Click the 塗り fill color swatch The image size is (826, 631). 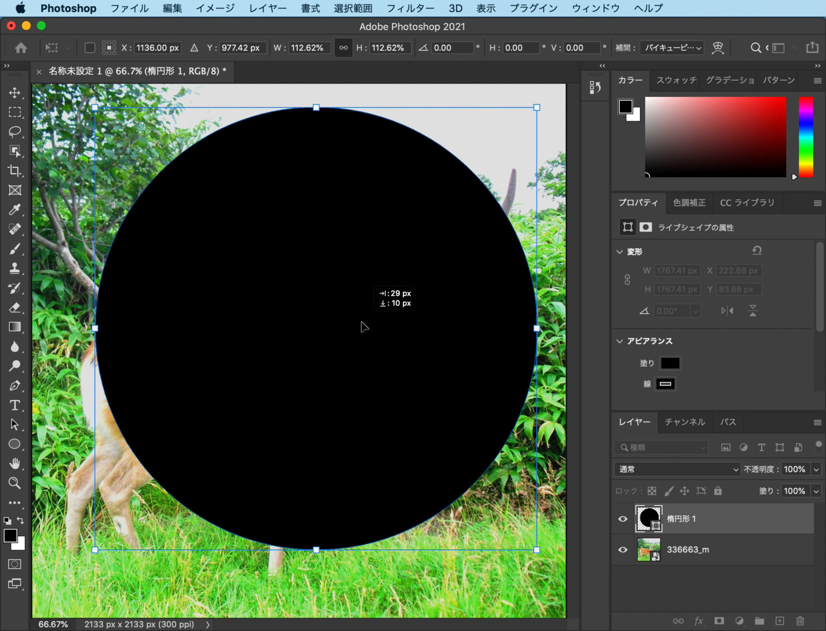tap(670, 363)
